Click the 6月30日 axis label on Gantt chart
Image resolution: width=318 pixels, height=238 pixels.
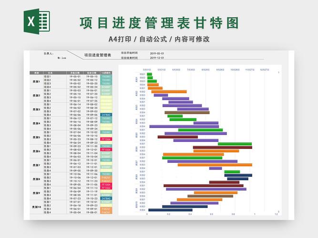(176, 69)
